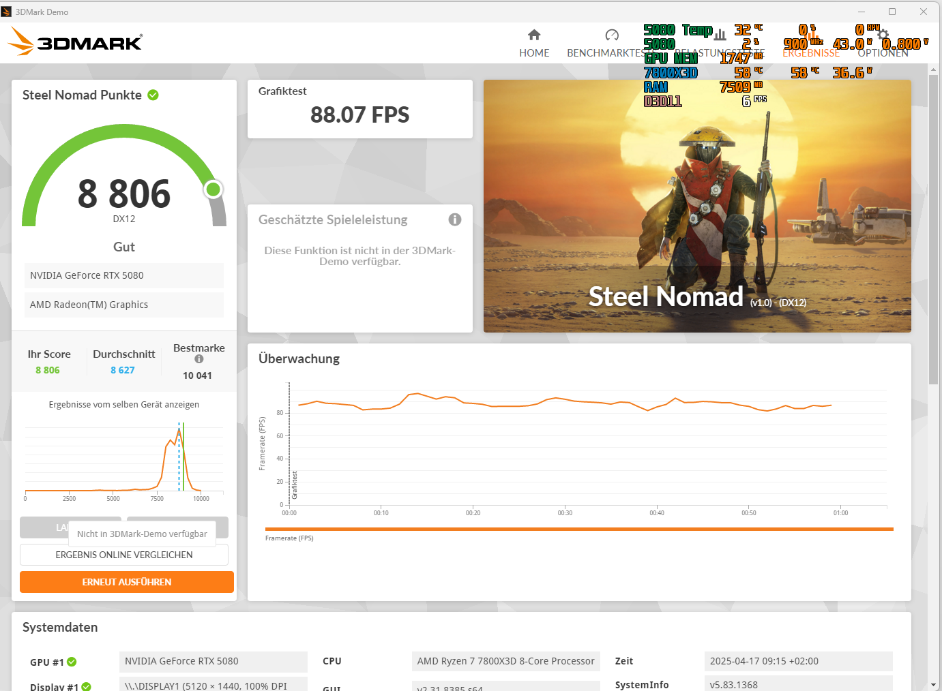Screen dimensions: 942x691
Task: Click the 3DMark Demo title bar icon
Action: pos(7,12)
